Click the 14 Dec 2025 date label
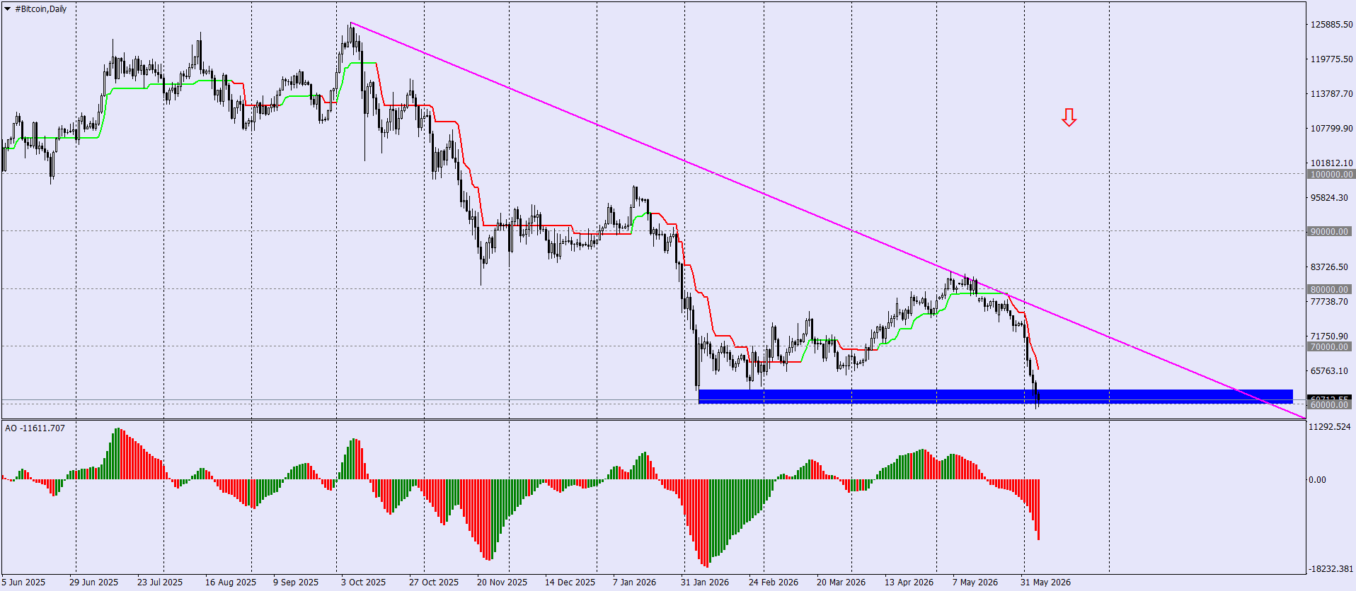Screen dimensions: 1356x591 point(570,583)
